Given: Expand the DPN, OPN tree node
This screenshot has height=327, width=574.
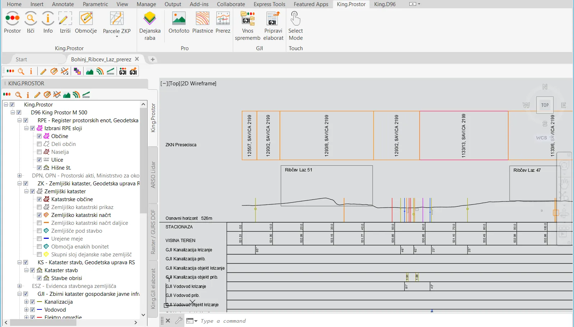Looking at the screenshot, I should (x=19, y=176).
